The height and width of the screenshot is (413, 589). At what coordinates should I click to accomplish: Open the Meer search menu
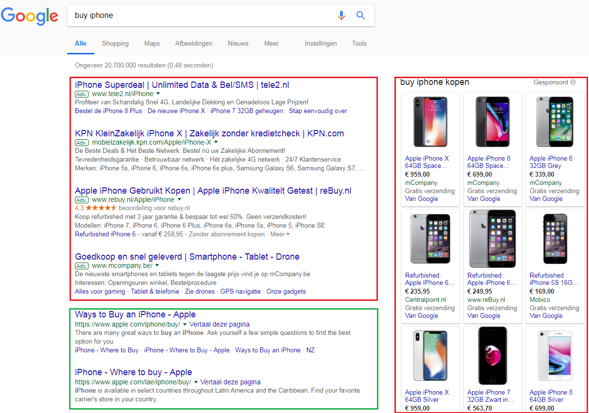(x=271, y=44)
